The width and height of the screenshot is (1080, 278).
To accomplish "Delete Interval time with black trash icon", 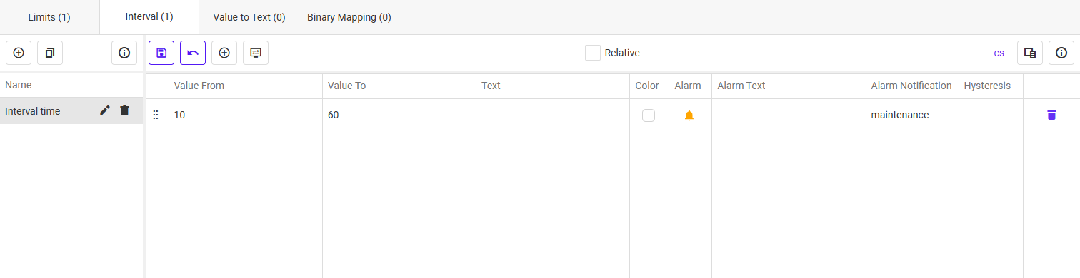I will click(x=124, y=110).
